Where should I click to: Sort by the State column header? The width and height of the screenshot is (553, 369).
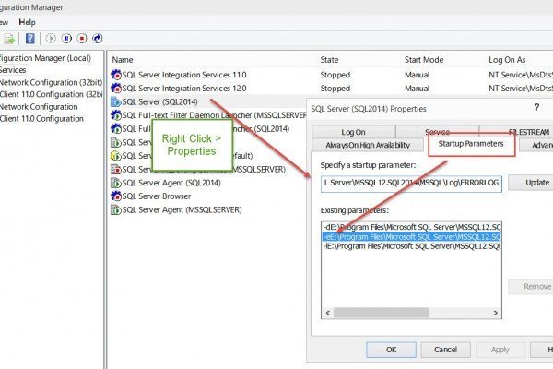pos(329,60)
